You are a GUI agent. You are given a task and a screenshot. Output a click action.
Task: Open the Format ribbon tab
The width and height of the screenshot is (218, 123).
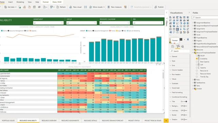tap(46, 2)
